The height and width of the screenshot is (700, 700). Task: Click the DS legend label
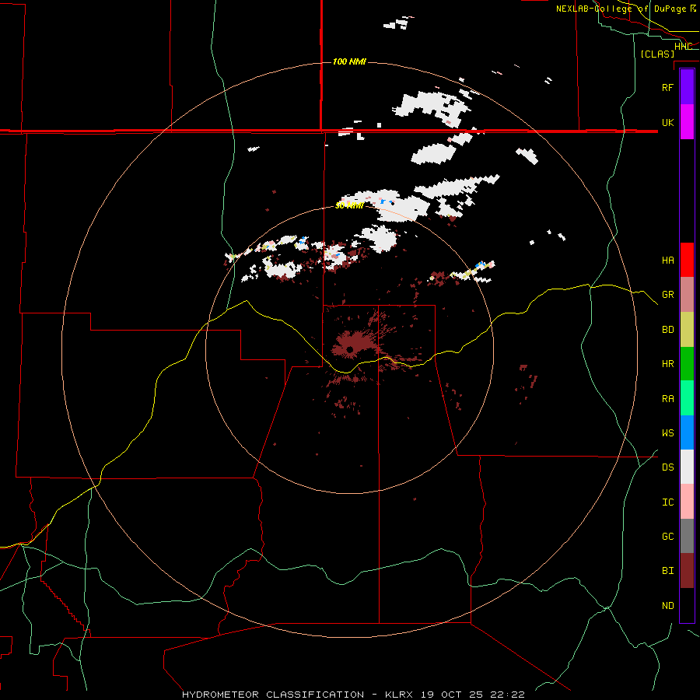(667, 467)
